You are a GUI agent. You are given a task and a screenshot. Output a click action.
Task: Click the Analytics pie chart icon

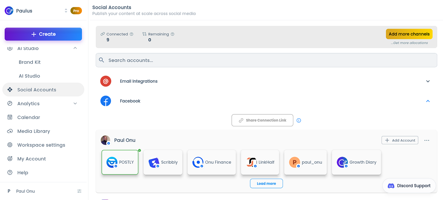pos(10,104)
